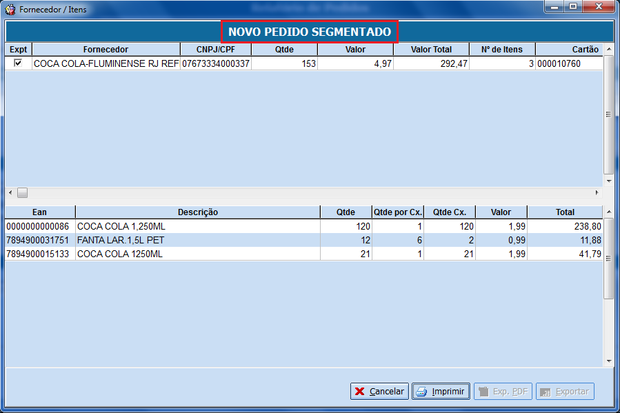This screenshot has height=413, width=620.
Task: Click the application icon in title bar
Action: (10, 10)
